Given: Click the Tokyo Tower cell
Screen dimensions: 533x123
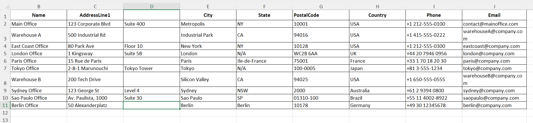Looking at the screenshot, I should click(x=151, y=68).
